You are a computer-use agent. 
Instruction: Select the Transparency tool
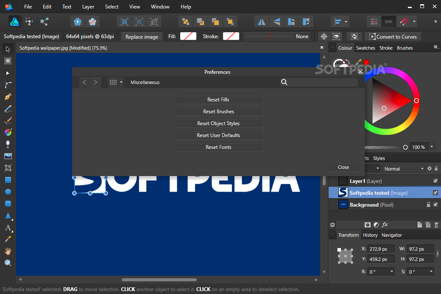pyautogui.click(x=8, y=144)
